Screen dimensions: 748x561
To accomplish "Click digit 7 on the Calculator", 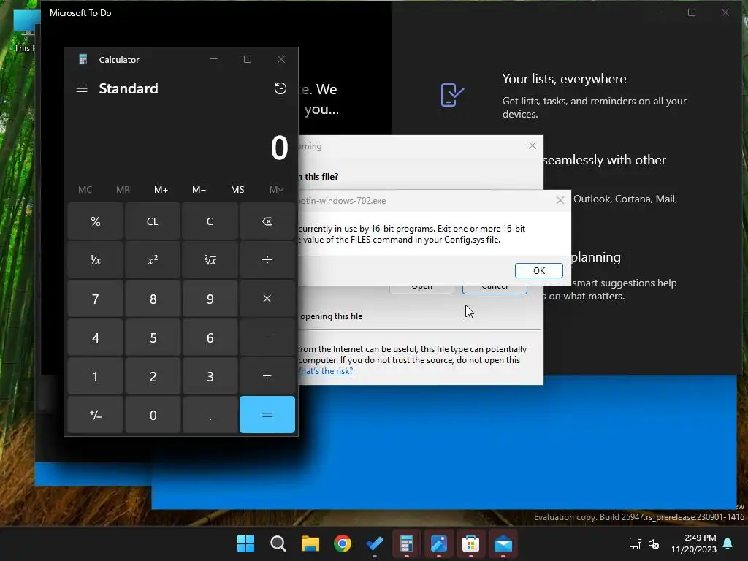I will pos(96,299).
